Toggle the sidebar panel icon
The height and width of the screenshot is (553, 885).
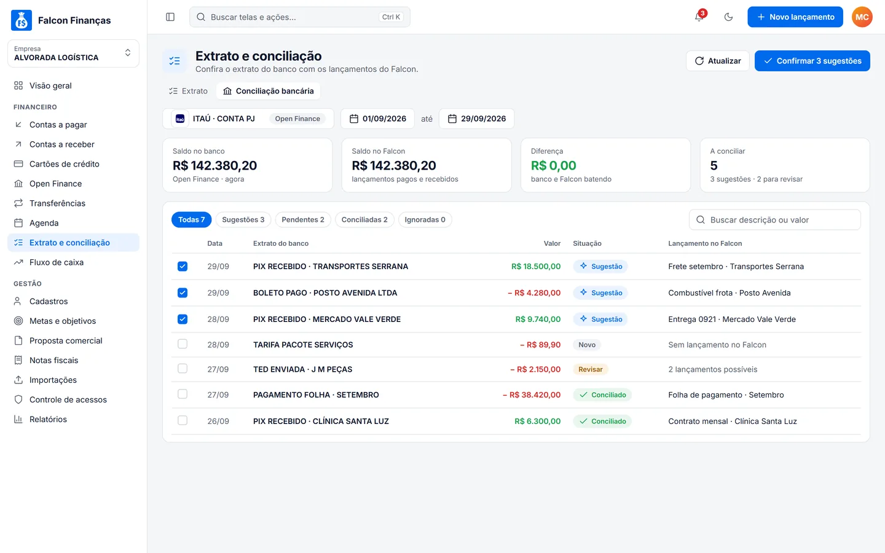[170, 17]
